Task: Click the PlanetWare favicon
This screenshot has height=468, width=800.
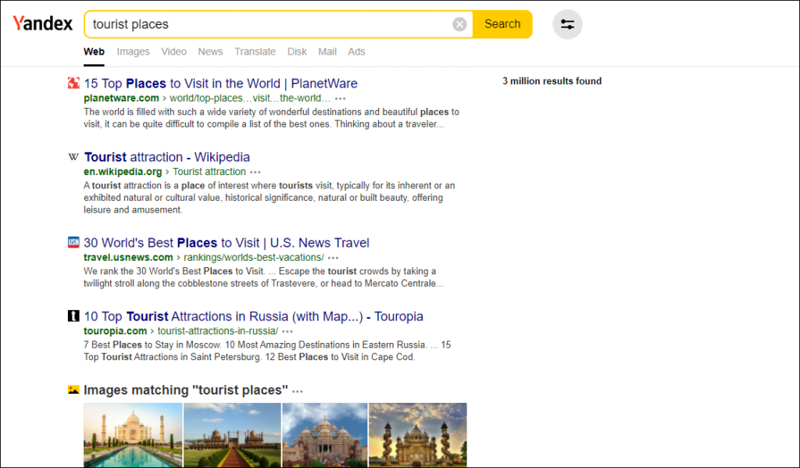Action: [x=73, y=83]
